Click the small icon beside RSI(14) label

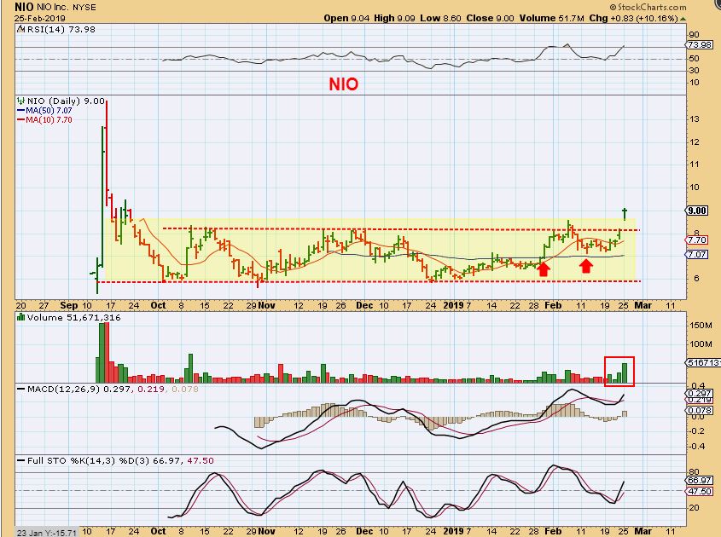(x=20, y=29)
